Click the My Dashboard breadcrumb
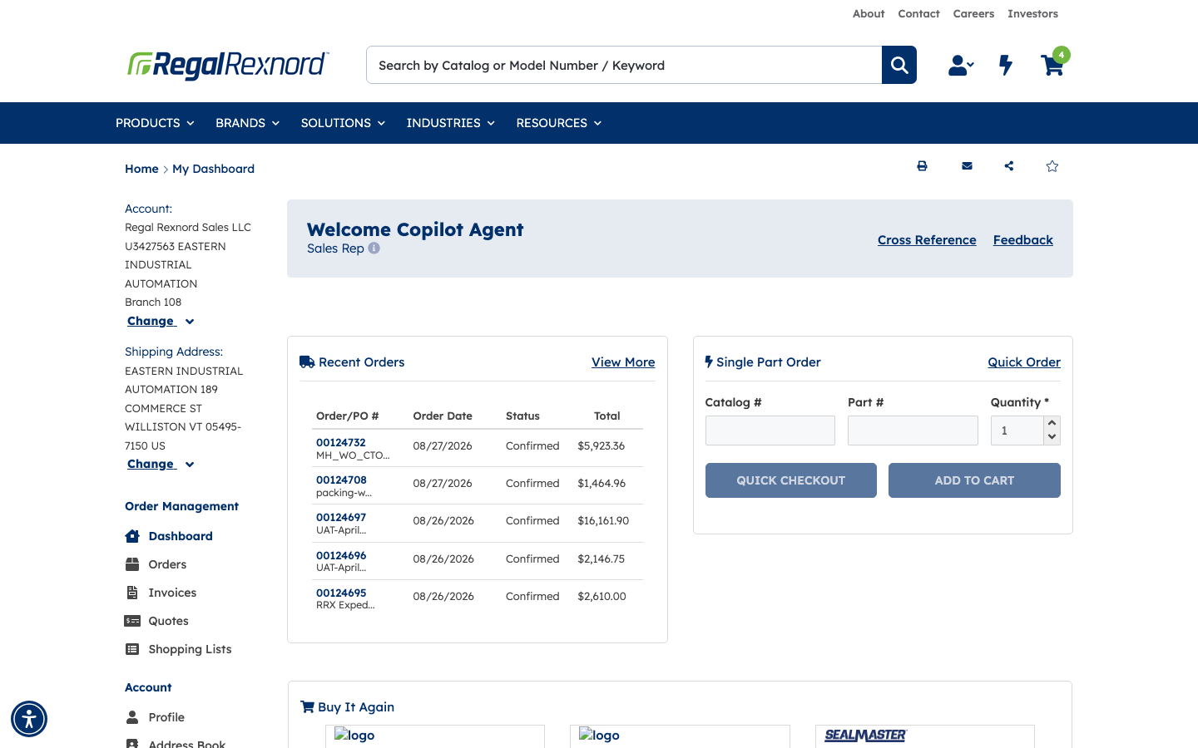The height and width of the screenshot is (748, 1198). pyautogui.click(x=213, y=169)
